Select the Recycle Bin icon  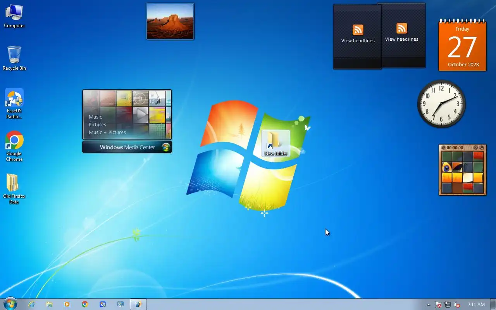tap(14, 59)
